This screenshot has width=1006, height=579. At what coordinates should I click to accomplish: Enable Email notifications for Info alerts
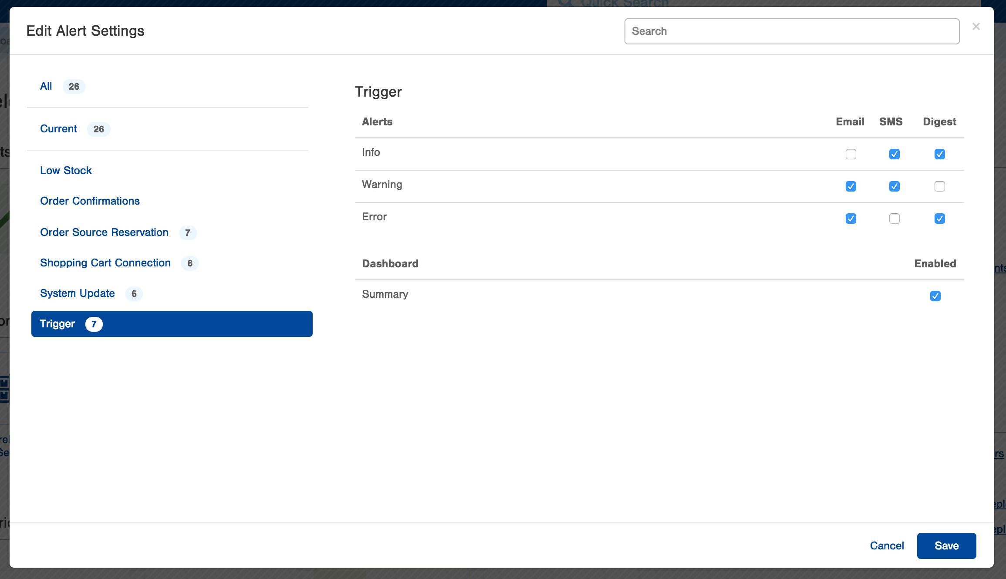click(x=851, y=154)
